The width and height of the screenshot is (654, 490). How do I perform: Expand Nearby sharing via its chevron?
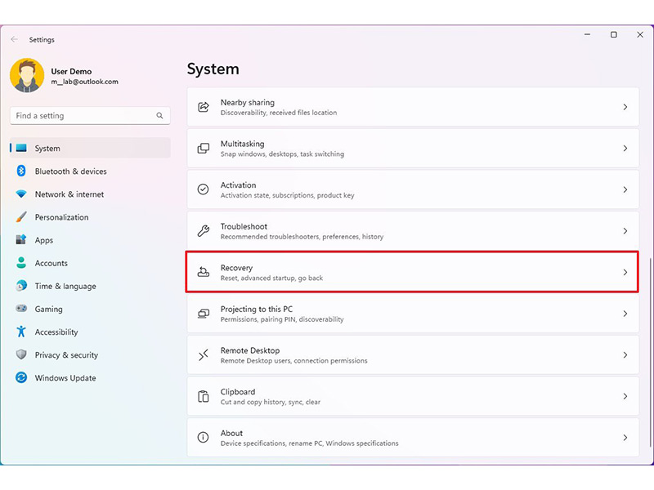(625, 107)
